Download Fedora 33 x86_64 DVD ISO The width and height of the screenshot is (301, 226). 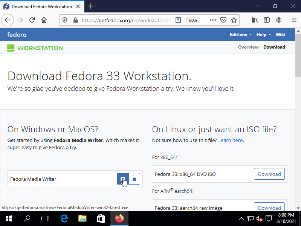(x=269, y=174)
